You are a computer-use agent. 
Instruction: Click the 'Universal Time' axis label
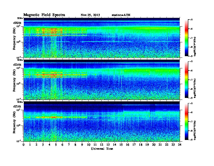(102, 149)
